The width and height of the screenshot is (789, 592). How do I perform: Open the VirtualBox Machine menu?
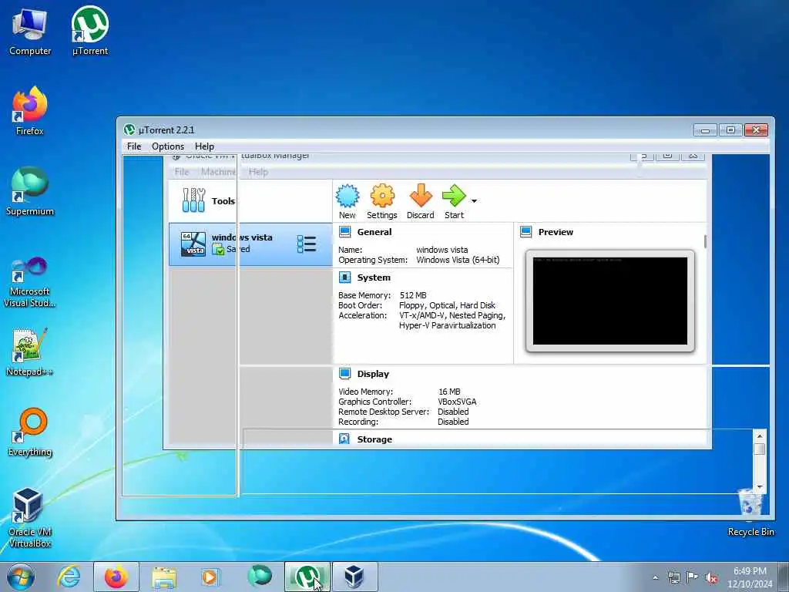click(x=218, y=172)
